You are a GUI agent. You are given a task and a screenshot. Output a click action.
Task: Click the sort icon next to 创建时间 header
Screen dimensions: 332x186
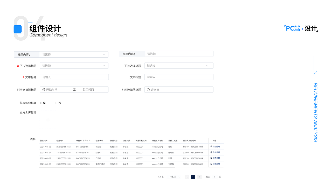click(x=48, y=141)
